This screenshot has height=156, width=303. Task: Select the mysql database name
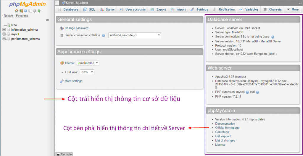[15, 34]
